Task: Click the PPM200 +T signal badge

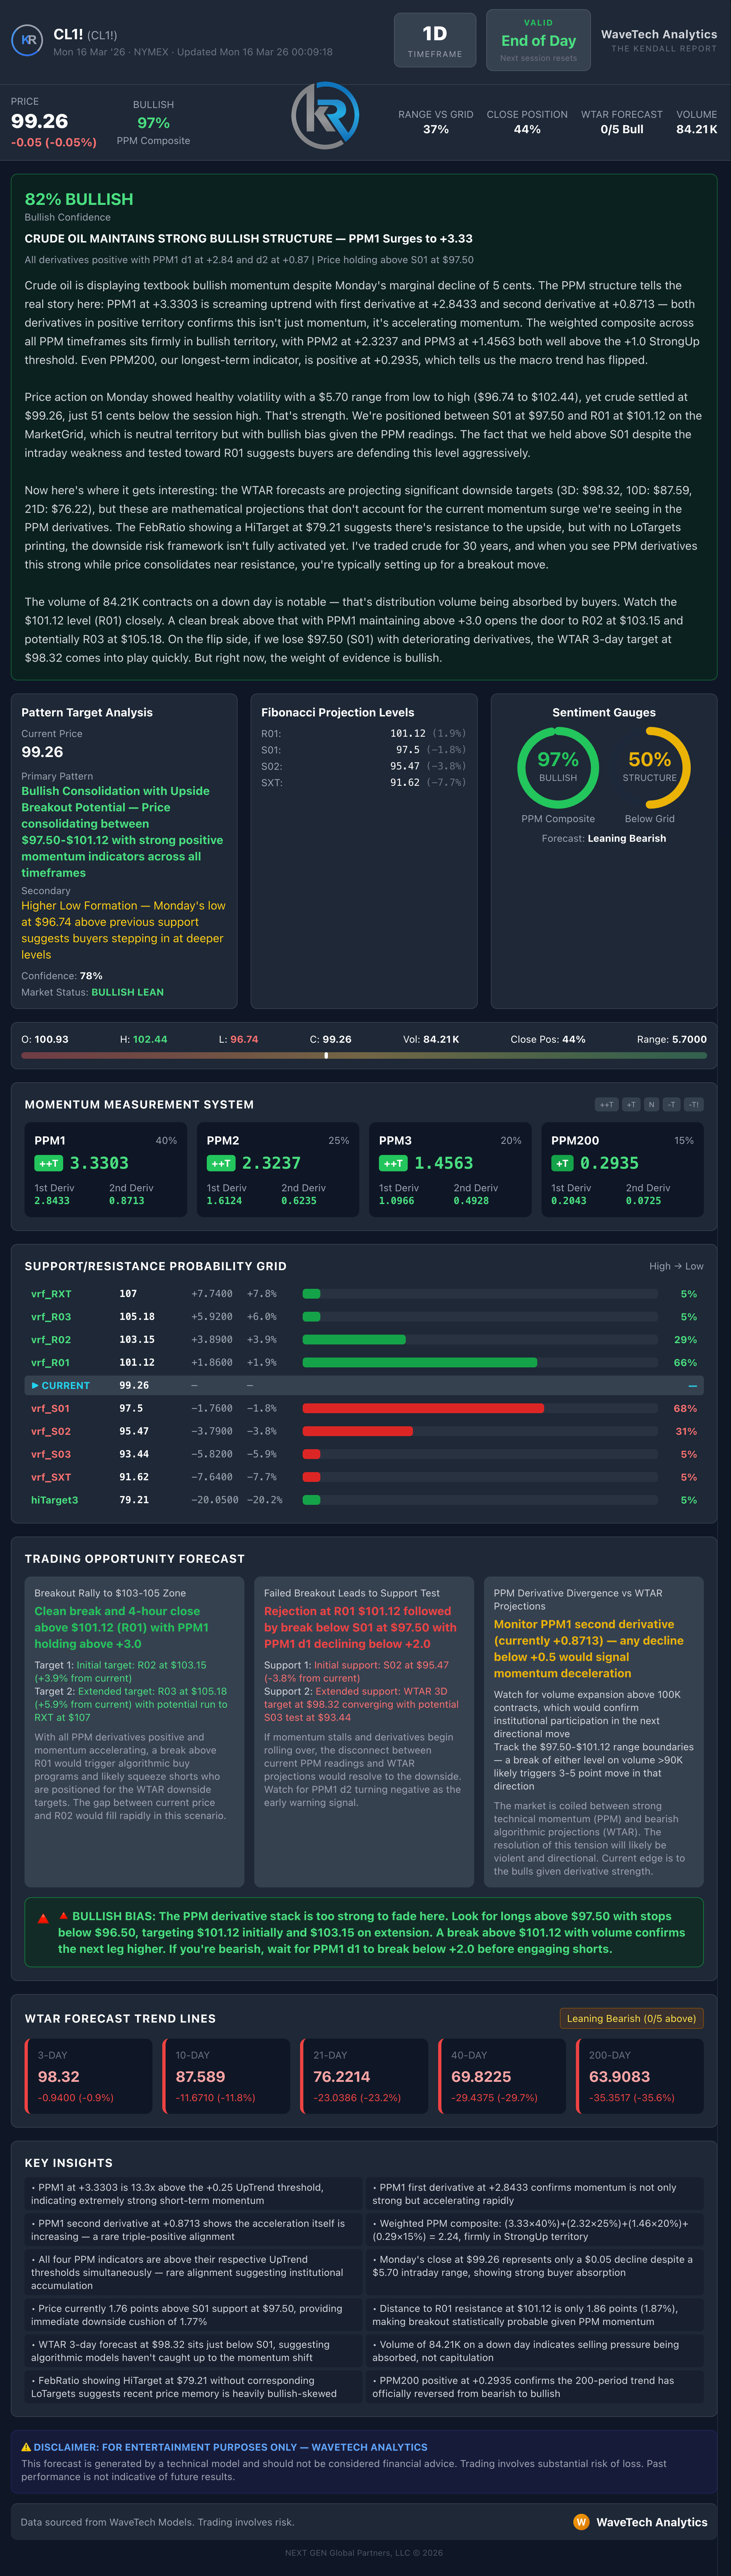Action: pyautogui.click(x=562, y=1163)
